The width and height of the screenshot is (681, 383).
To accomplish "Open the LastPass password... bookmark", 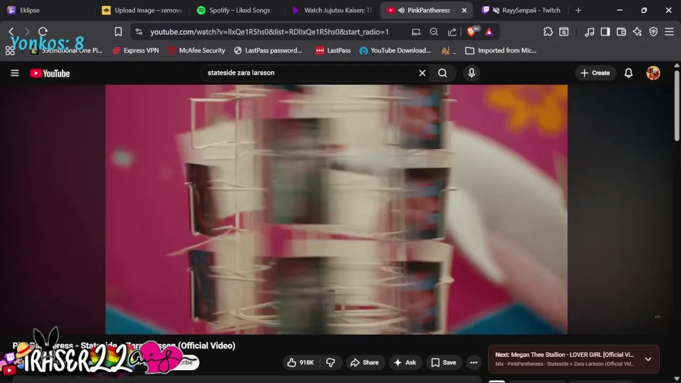I will pos(268,51).
